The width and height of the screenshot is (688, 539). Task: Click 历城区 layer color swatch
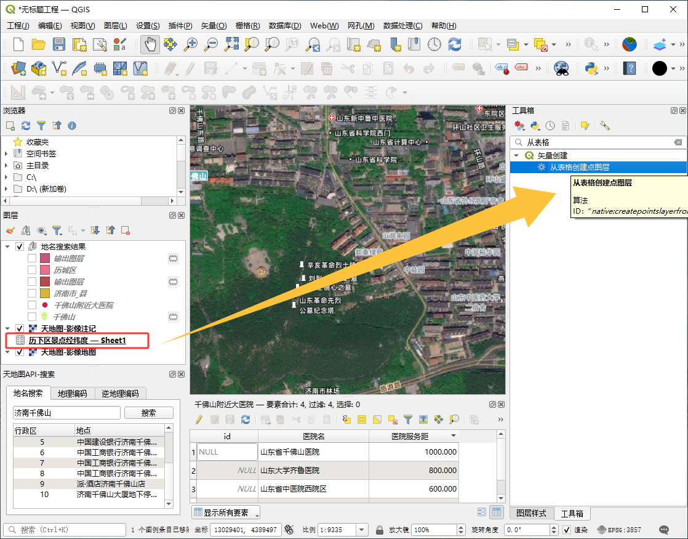point(45,270)
